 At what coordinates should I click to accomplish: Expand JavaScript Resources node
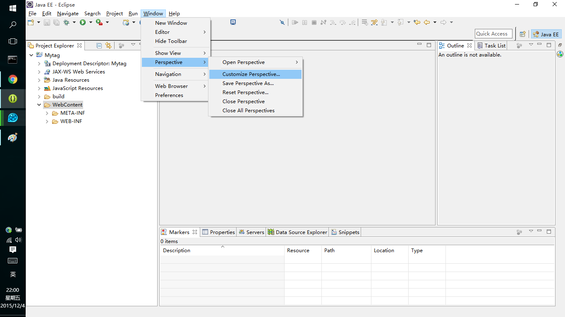39,88
